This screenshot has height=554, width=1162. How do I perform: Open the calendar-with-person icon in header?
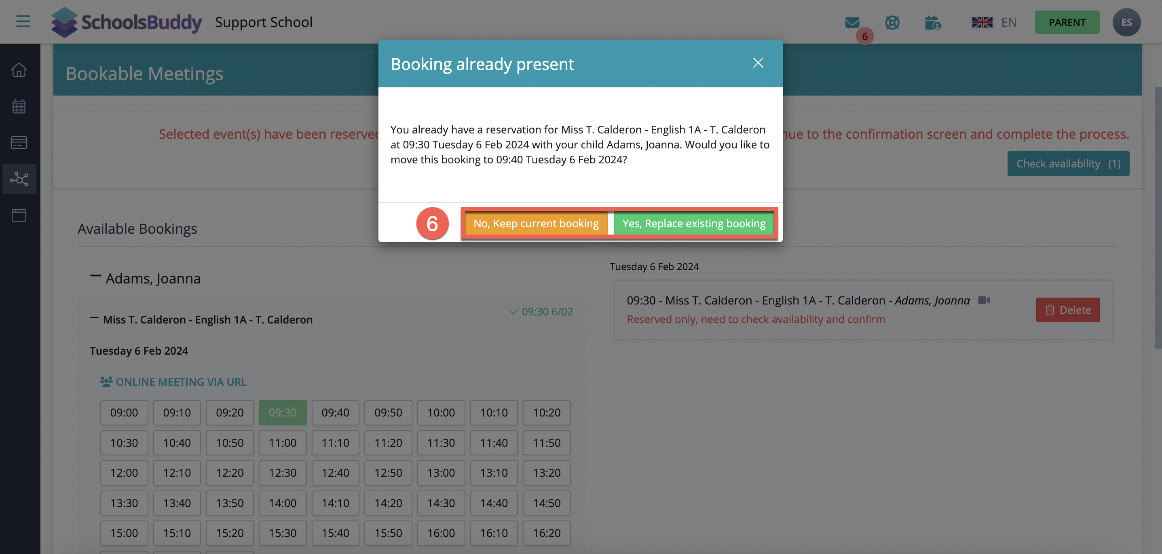pos(932,22)
